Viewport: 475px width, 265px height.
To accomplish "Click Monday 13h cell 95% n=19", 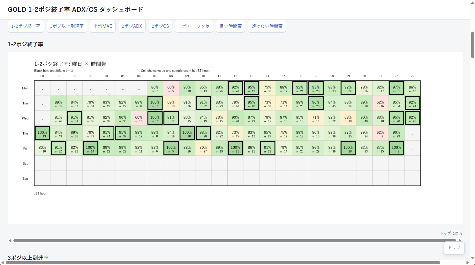I will pos(252,88).
